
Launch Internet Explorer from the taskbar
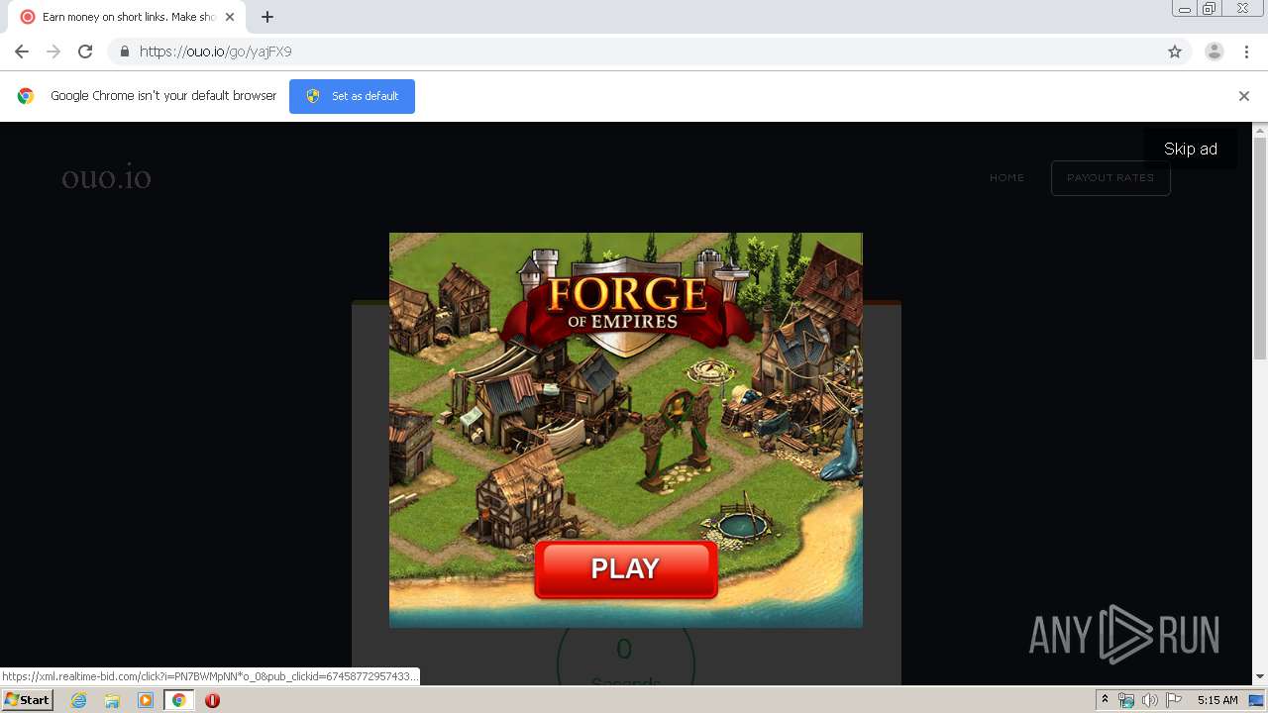click(x=79, y=700)
